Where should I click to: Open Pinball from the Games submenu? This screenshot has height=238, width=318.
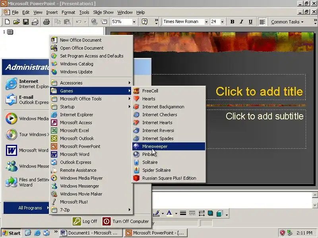click(169, 154)
